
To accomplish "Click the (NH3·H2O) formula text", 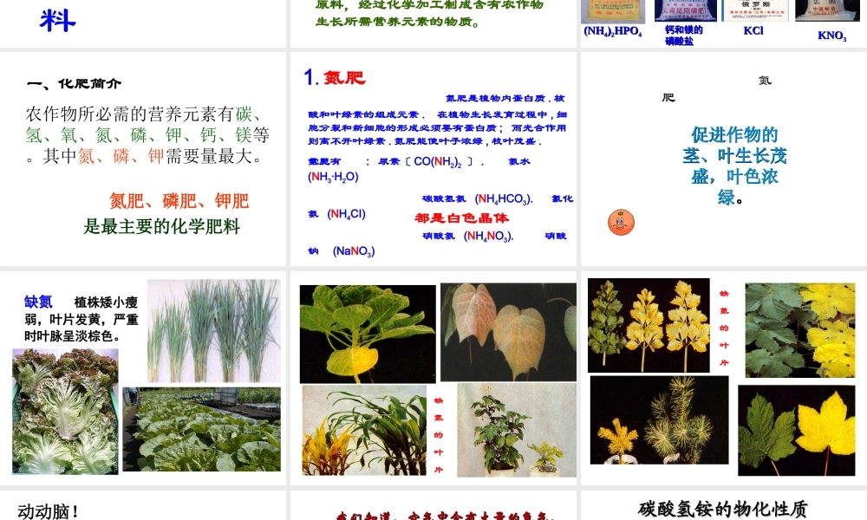I will click(333, 177).
